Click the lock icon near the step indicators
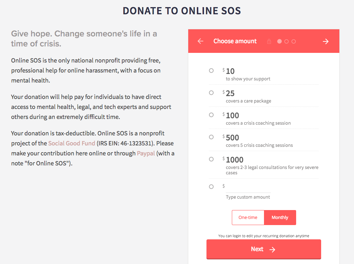Screen dimensions: 354x264 tap(269, 41)
